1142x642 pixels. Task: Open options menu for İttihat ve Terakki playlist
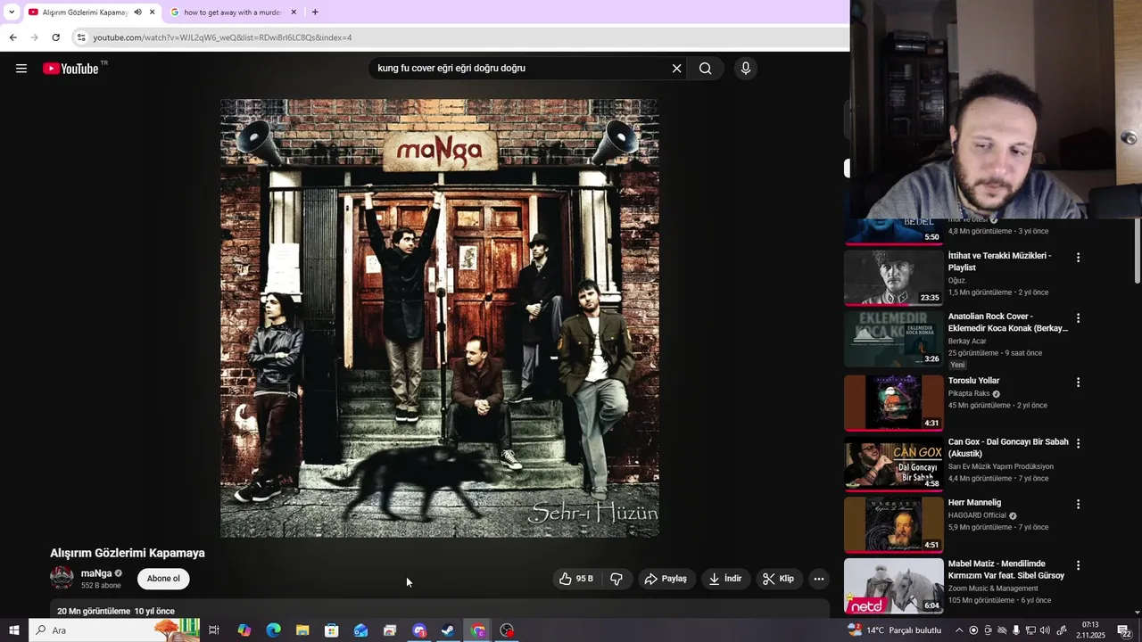(1078, 258)
